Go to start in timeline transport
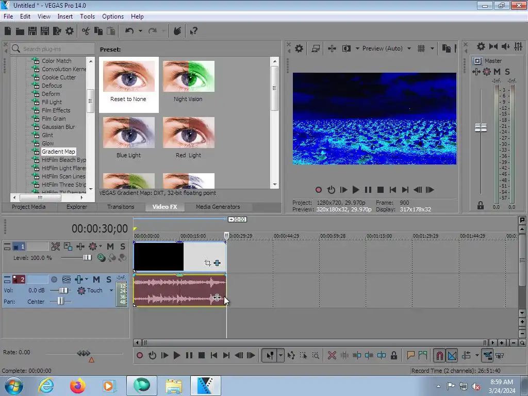 pos(214,355)
